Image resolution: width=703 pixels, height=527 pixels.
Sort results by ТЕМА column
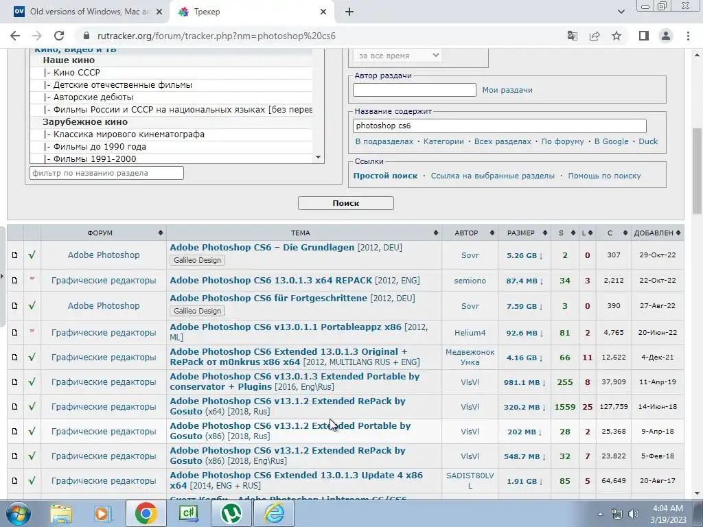tap(303, 233)
